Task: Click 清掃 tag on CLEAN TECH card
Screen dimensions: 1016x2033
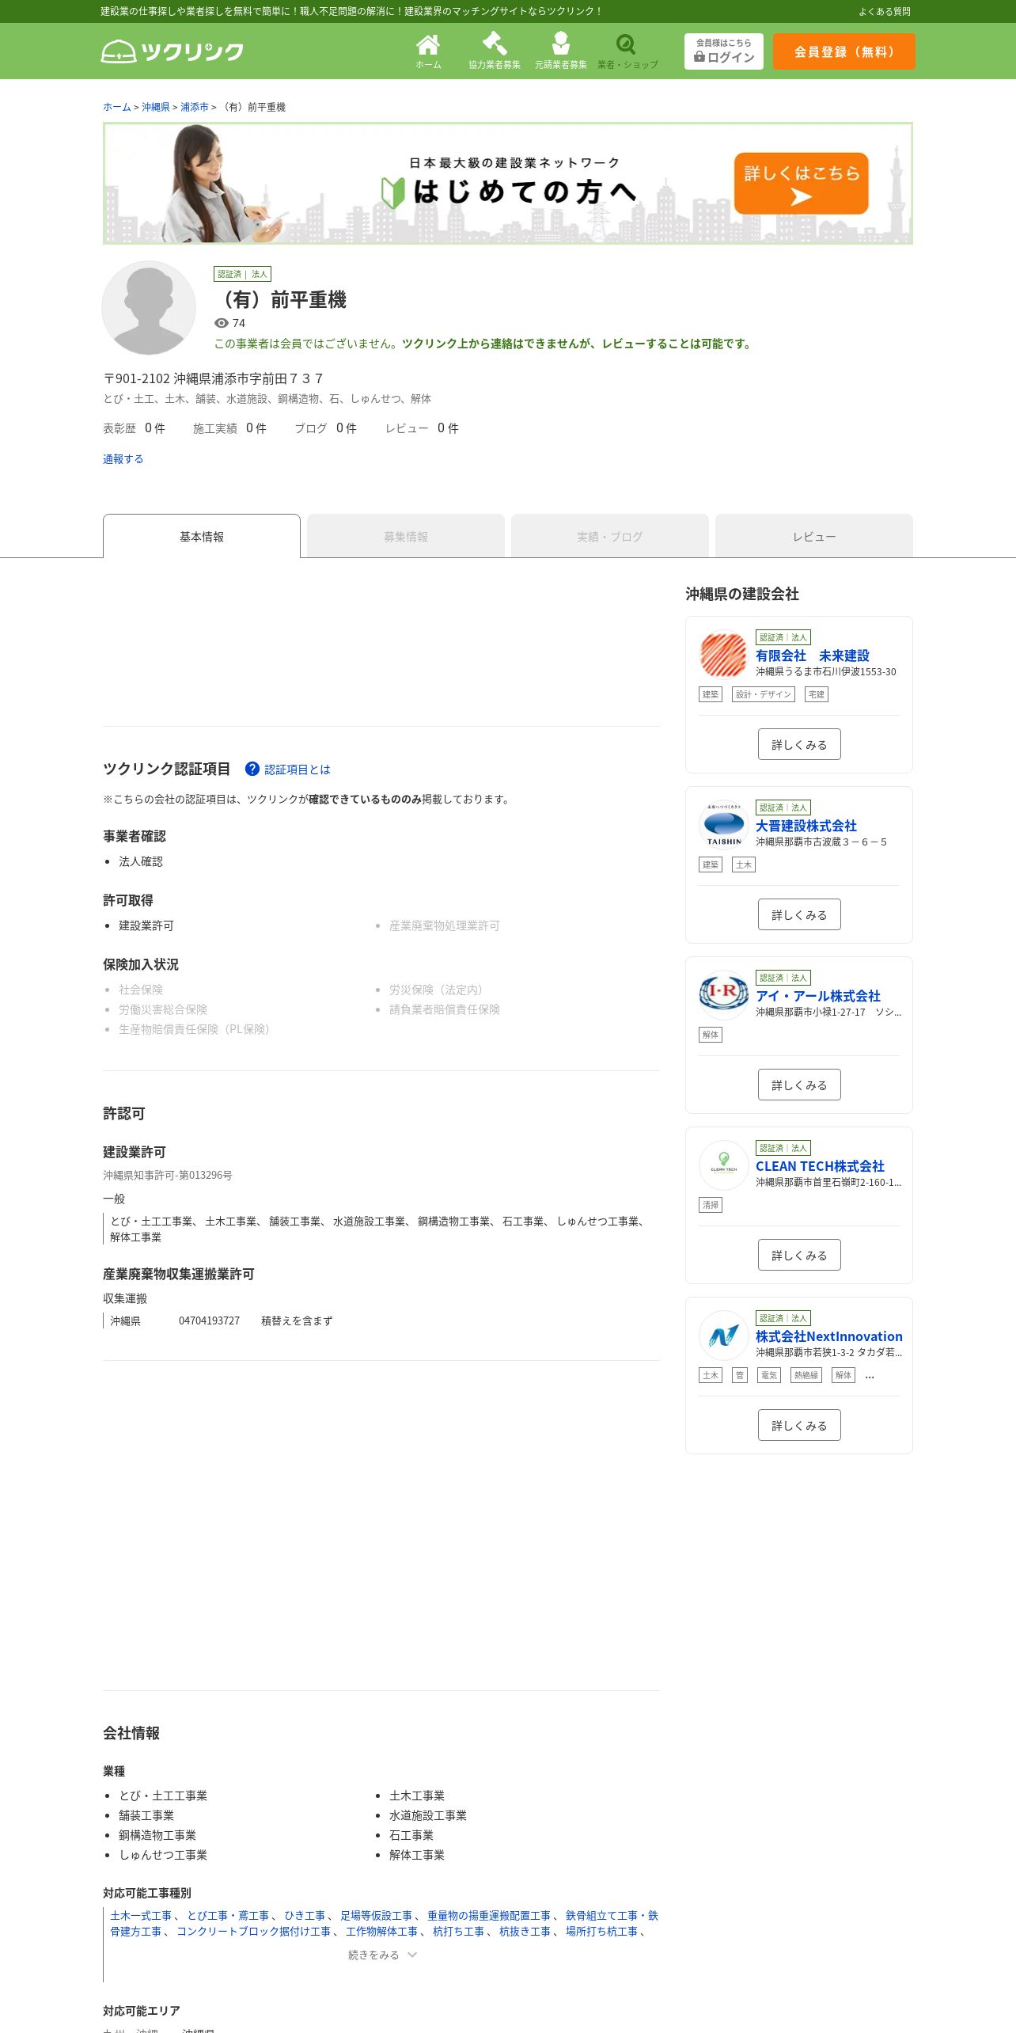Action: 711,1205
